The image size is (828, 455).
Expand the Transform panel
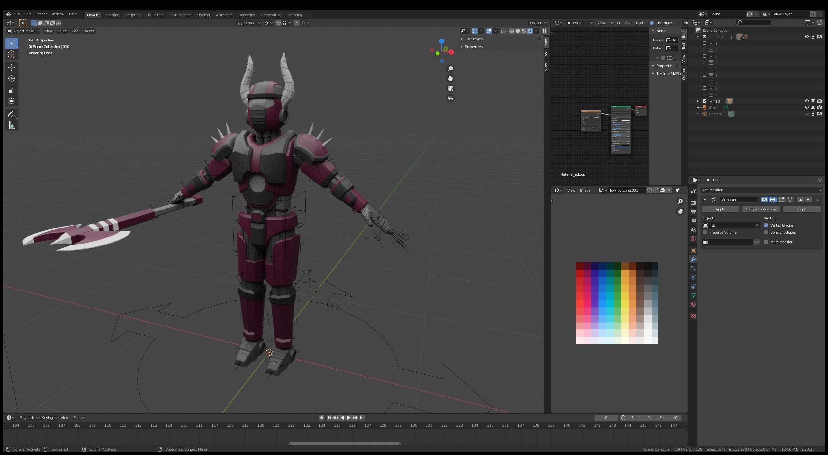pyautogui.click(x=473, y=39)
